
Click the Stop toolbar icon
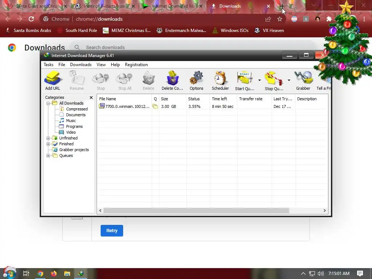coord(101,81)
